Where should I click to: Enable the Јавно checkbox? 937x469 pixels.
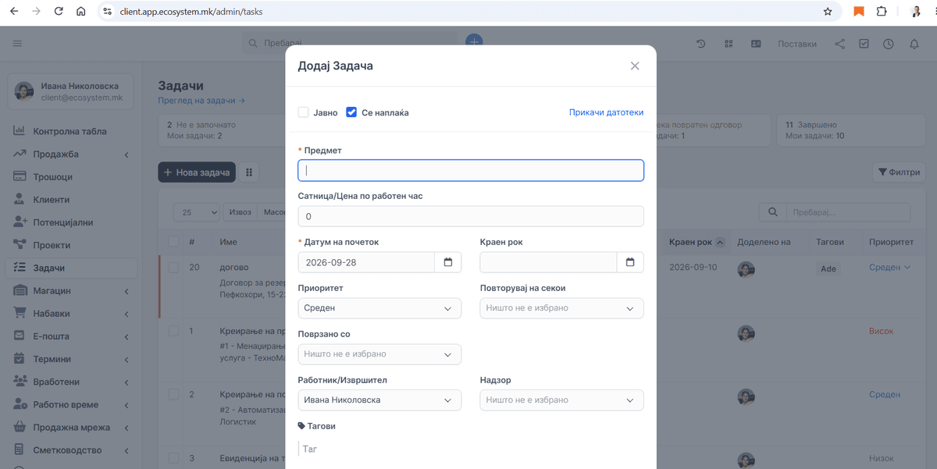pos(303,112)
